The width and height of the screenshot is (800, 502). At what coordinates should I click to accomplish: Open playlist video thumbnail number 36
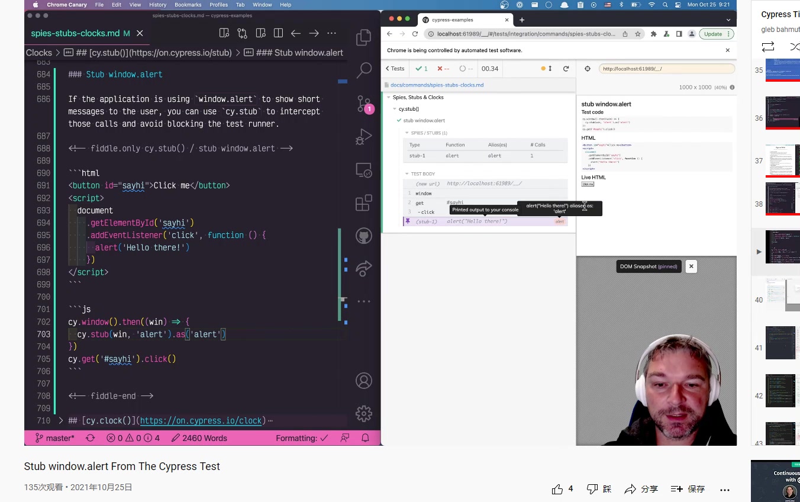[x=783, y=113]
